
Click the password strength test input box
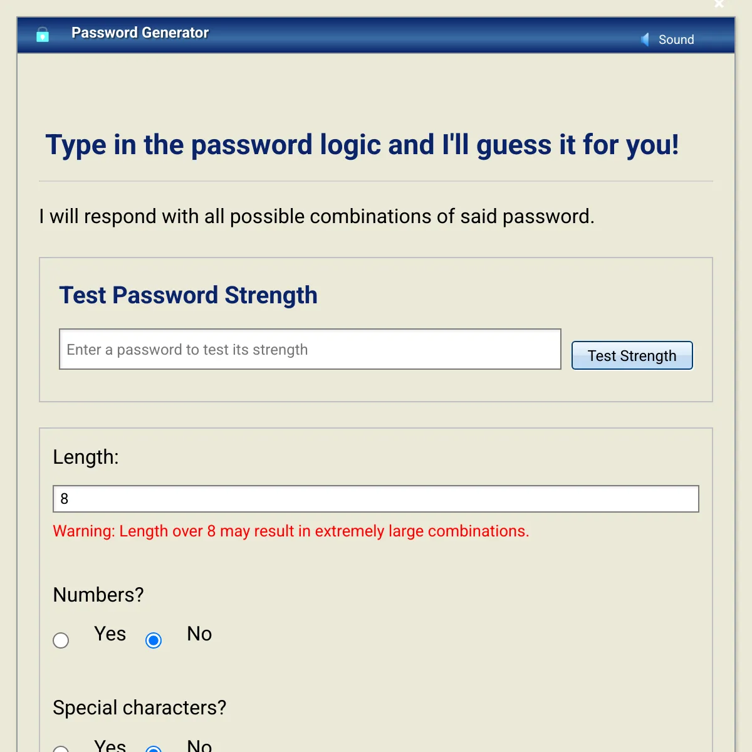pyautogui.click(x=310, y=349)
